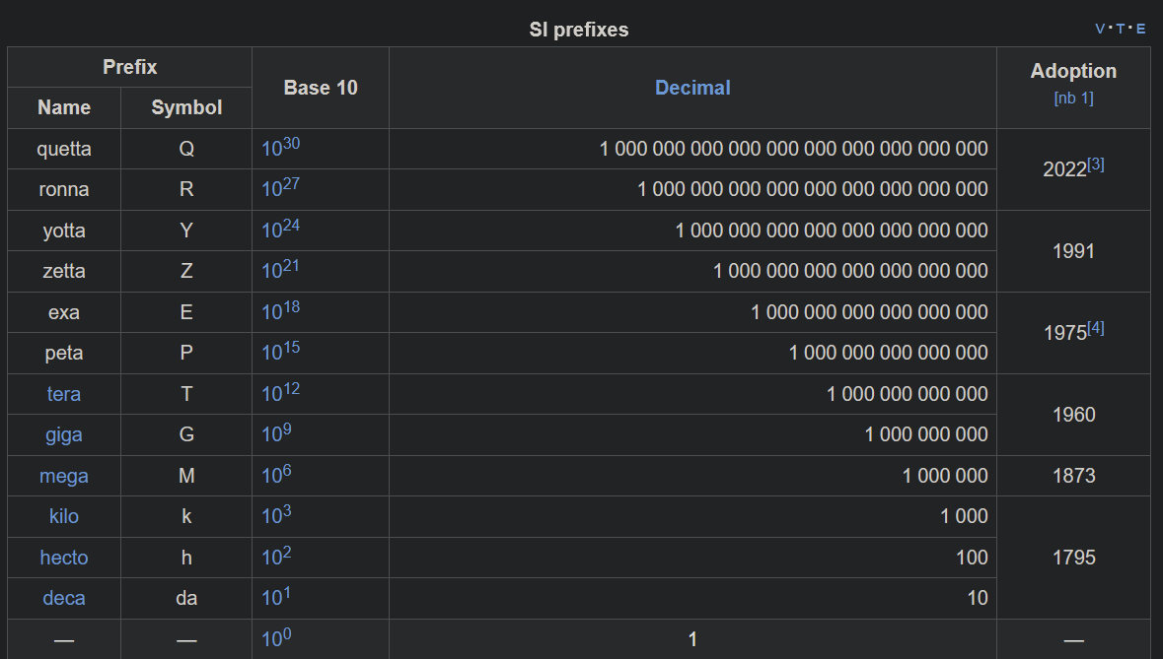Click the 10^27 link in ronna row

coord(280,187)
